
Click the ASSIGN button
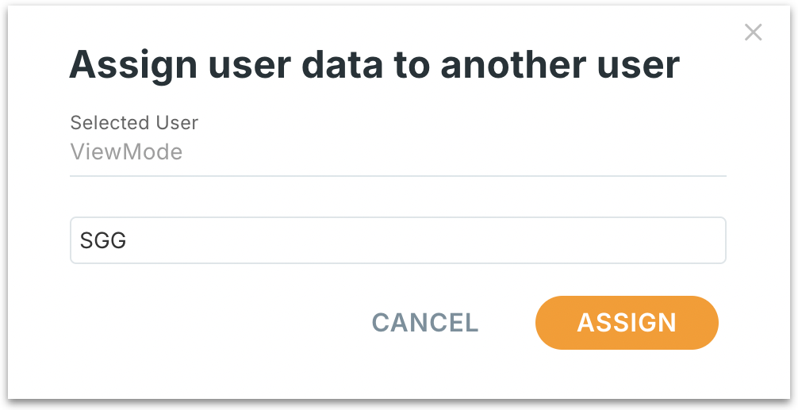627,322
